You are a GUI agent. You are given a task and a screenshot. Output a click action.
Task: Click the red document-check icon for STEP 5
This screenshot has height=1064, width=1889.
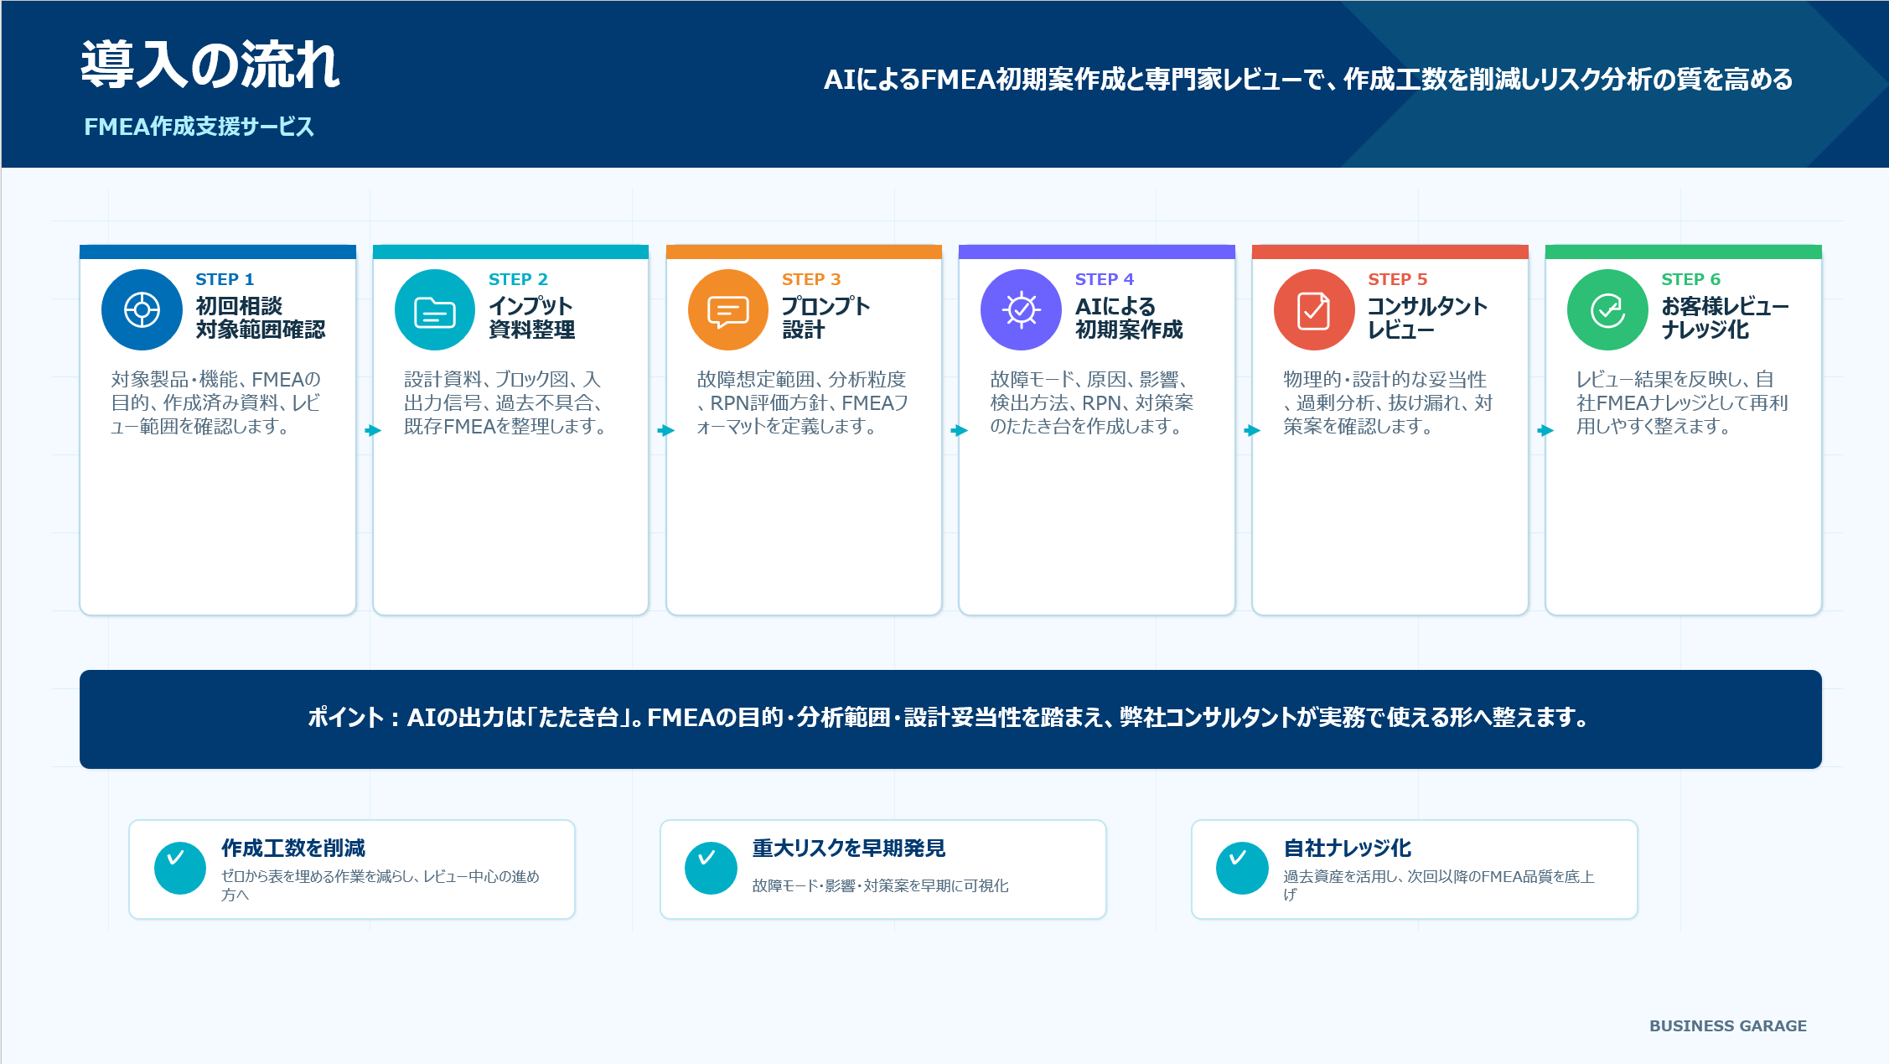coord(1314,309)
